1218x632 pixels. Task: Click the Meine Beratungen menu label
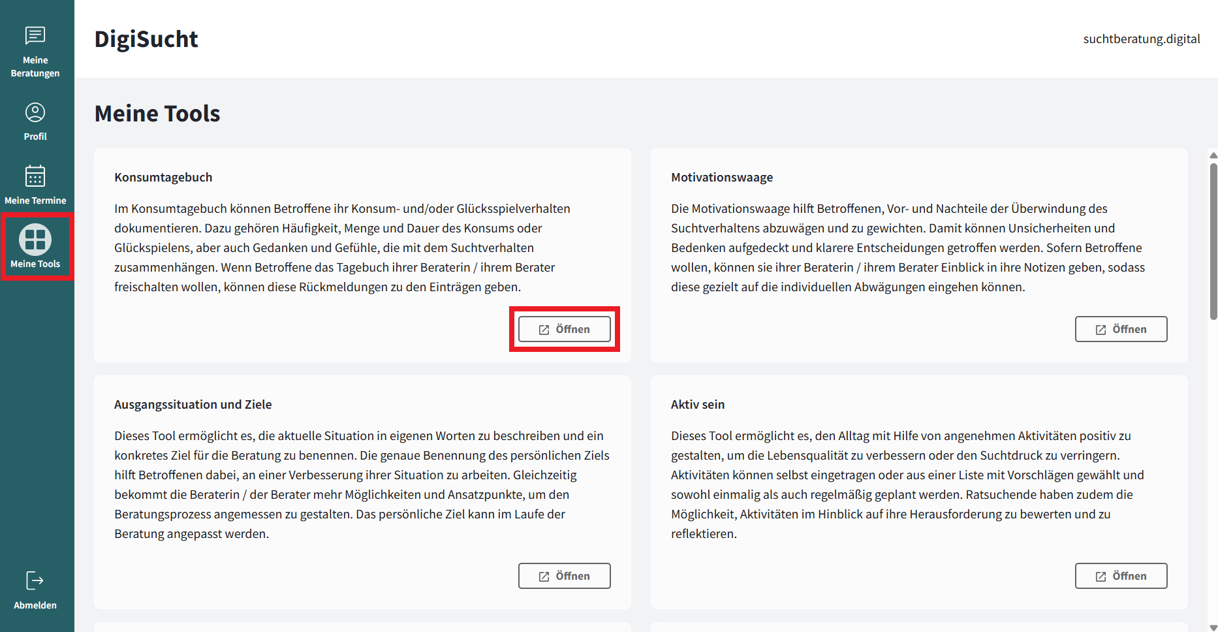[x=35, y=67]
